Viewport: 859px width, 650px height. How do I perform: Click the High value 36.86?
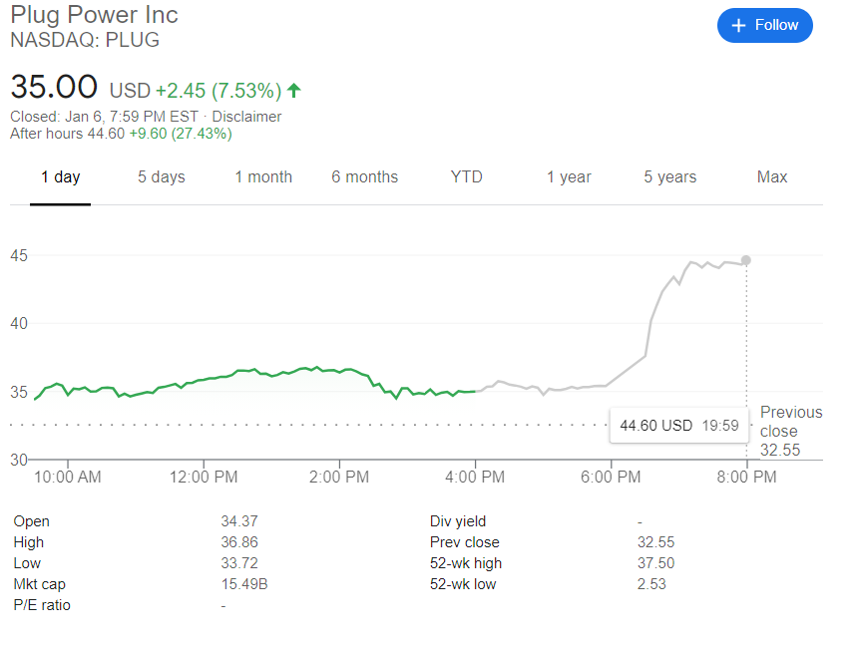click(239, 542)
